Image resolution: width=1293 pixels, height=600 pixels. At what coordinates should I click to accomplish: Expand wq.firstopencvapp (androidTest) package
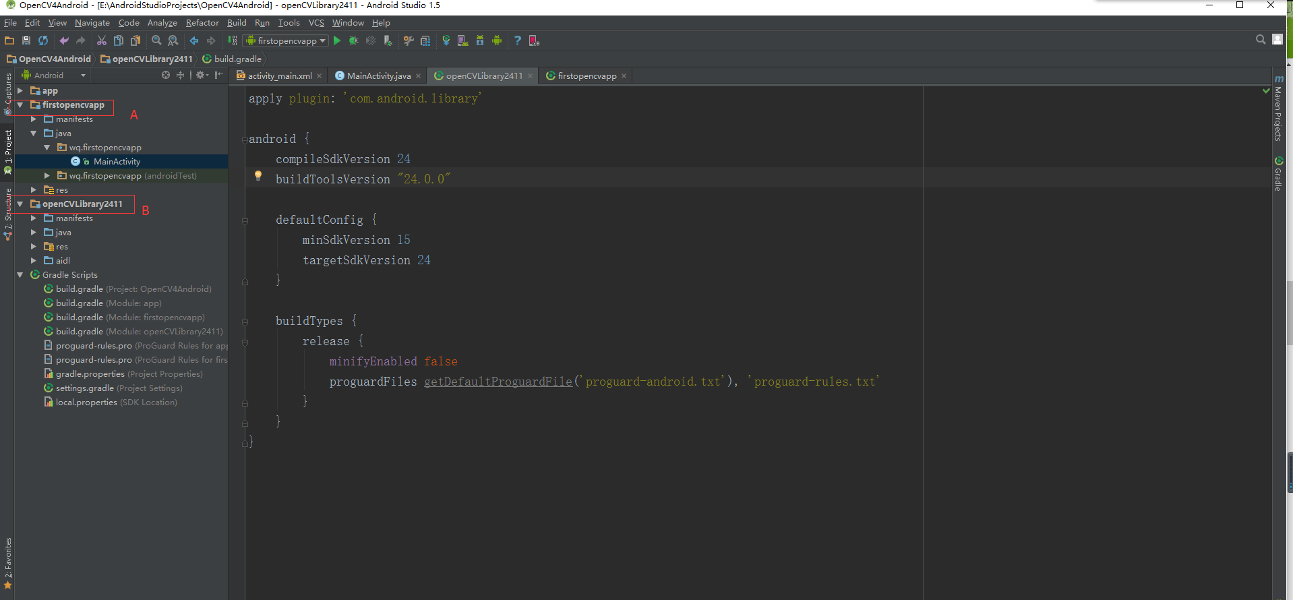click(x=47, y=175)
